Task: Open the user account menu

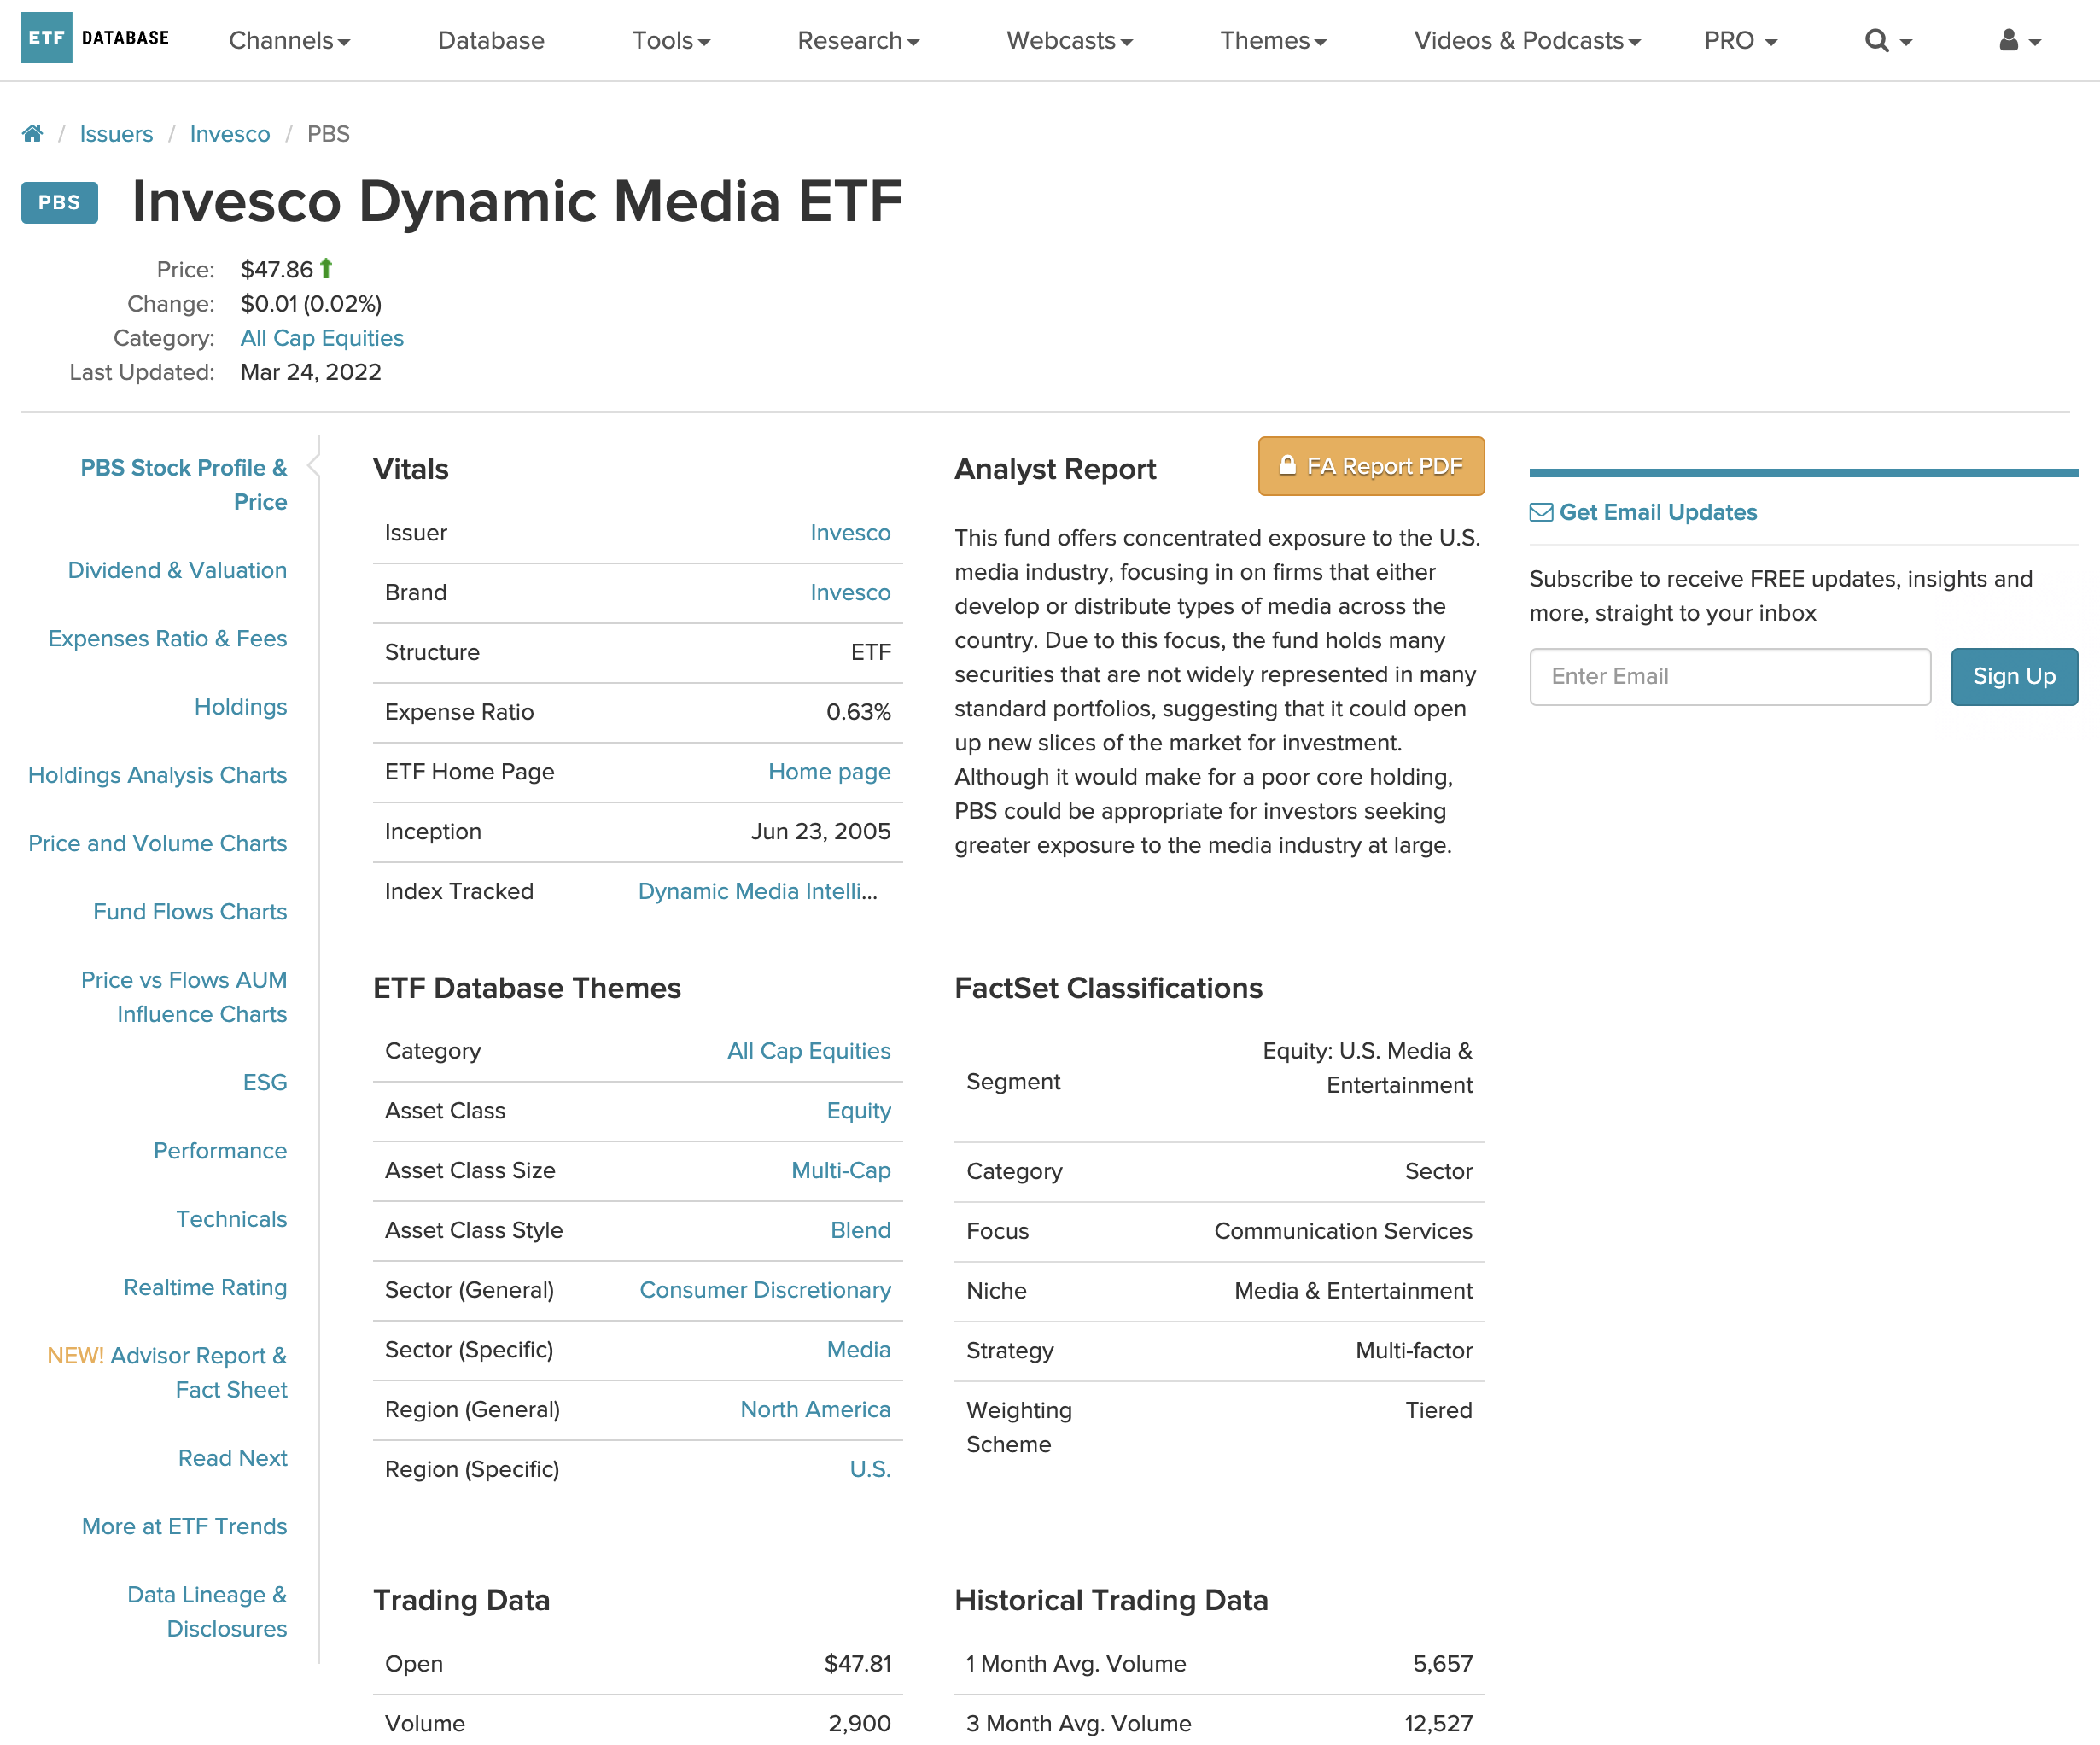Action: point(2019,40)
